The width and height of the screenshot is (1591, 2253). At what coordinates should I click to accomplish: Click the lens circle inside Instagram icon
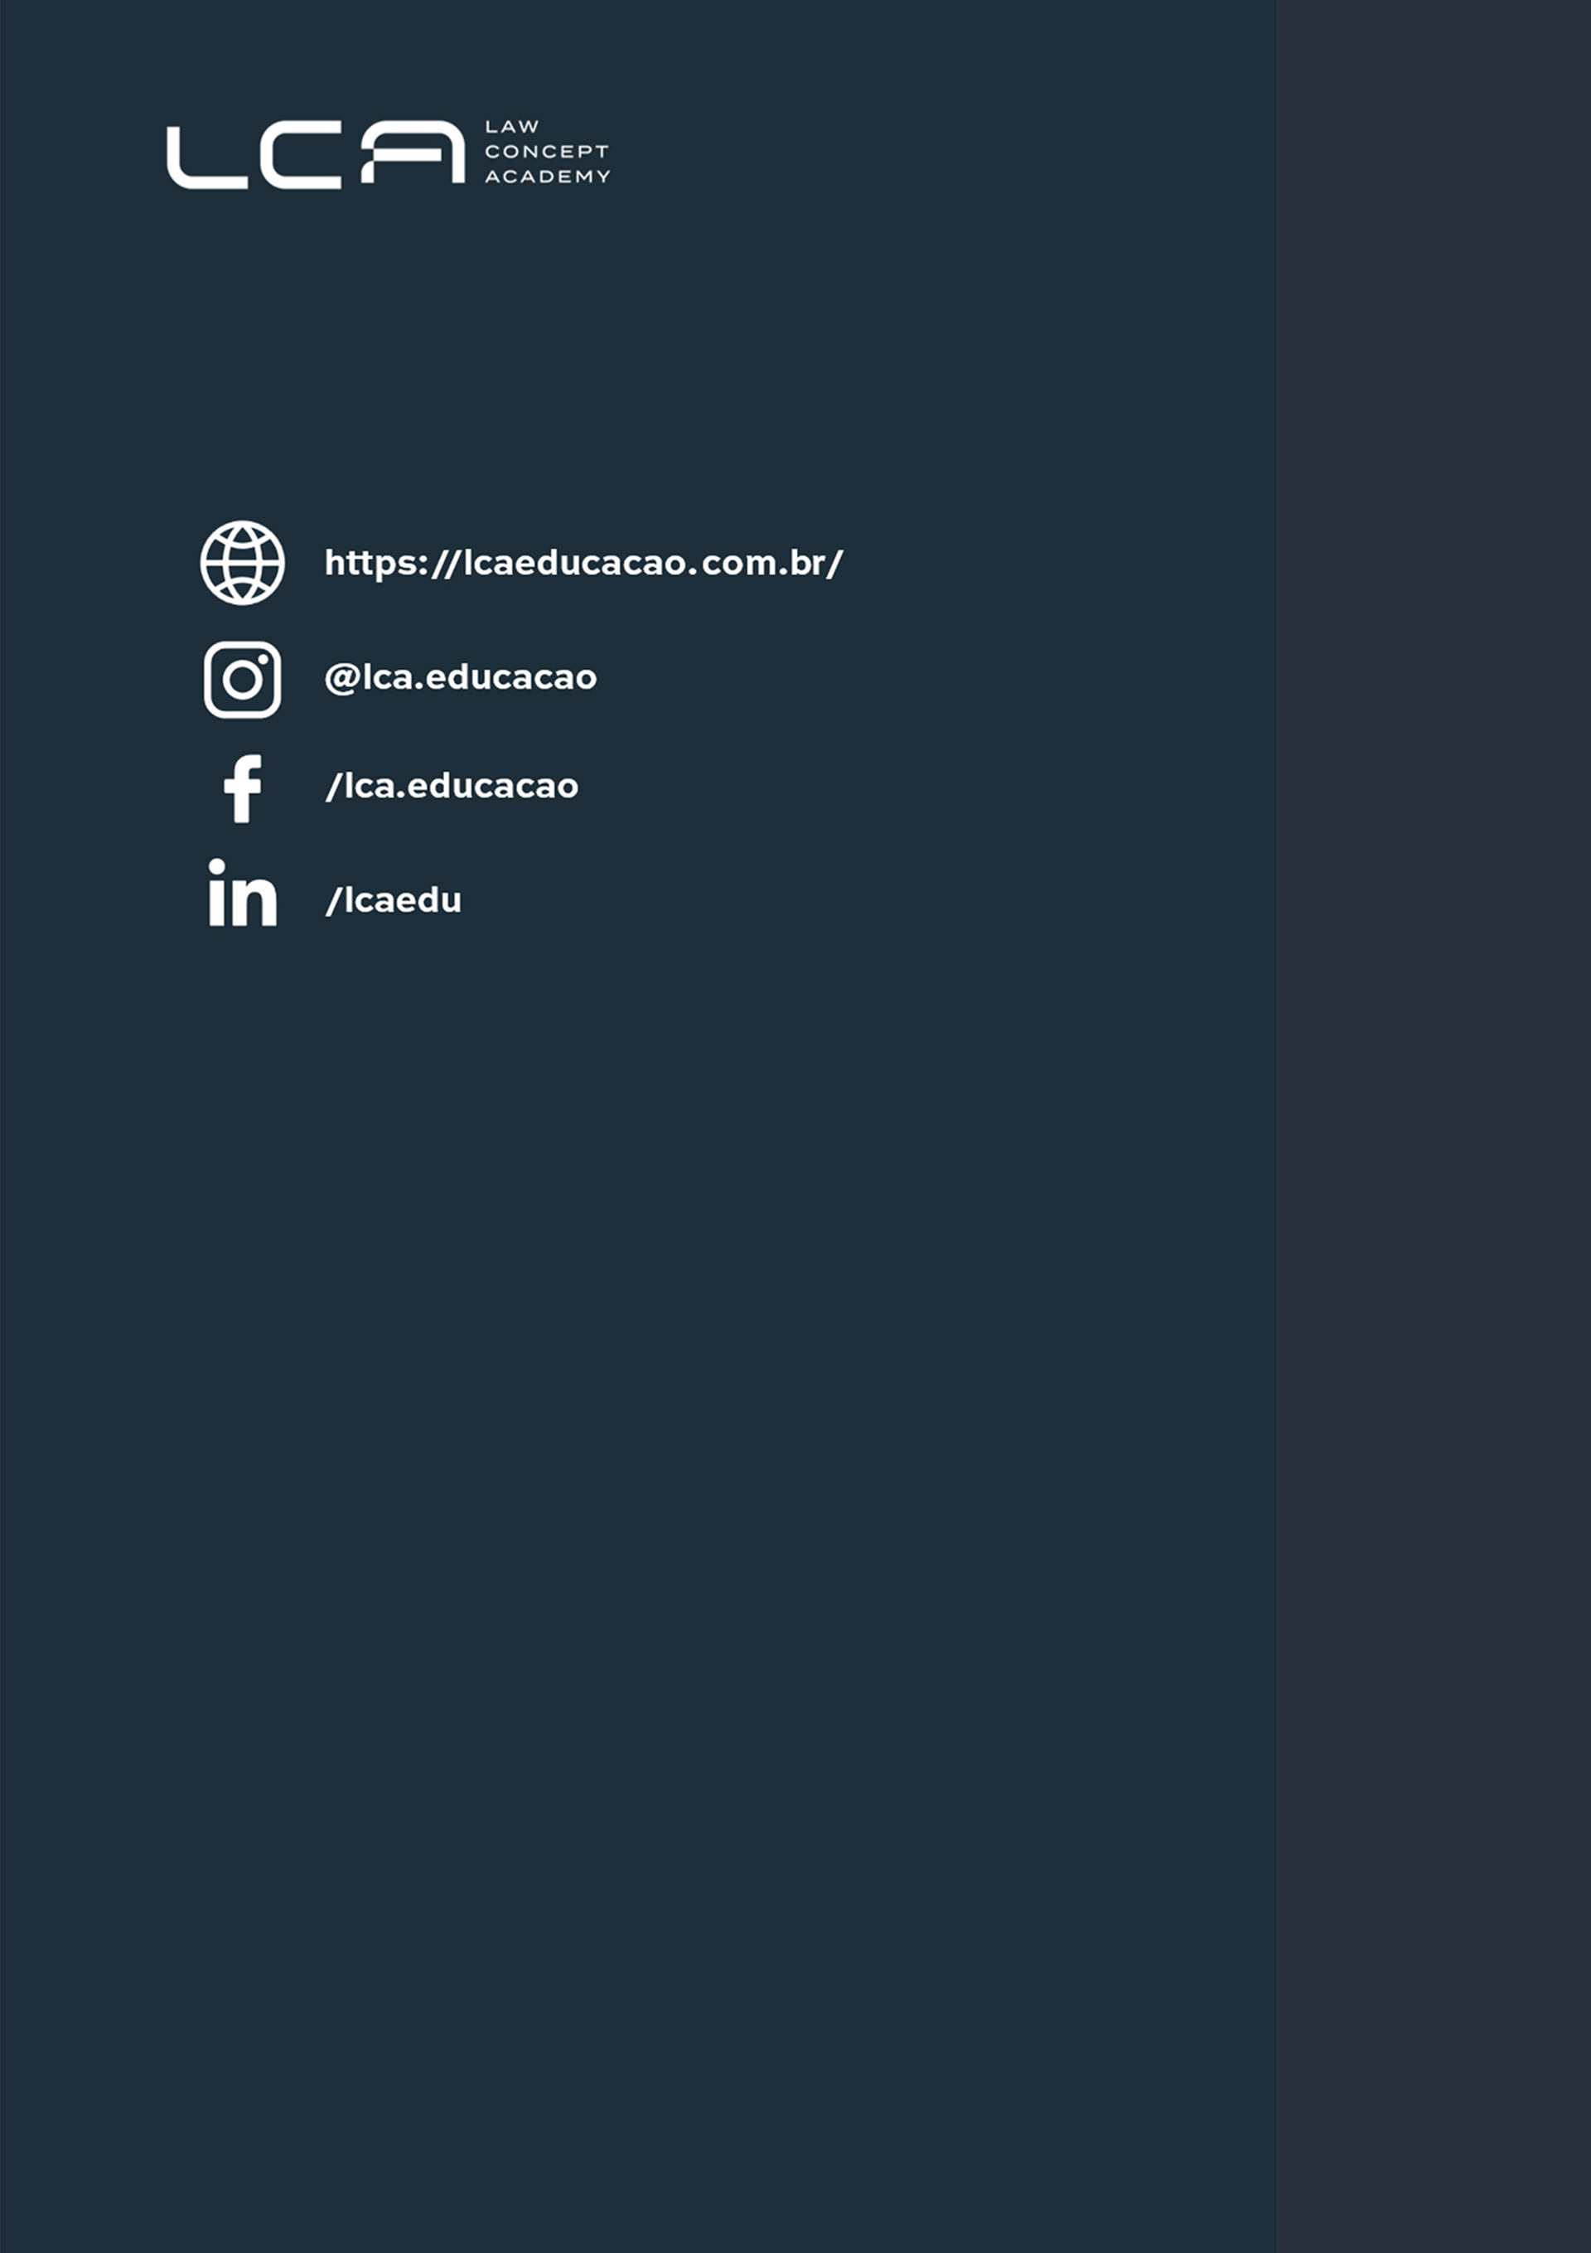pos(241,680)
